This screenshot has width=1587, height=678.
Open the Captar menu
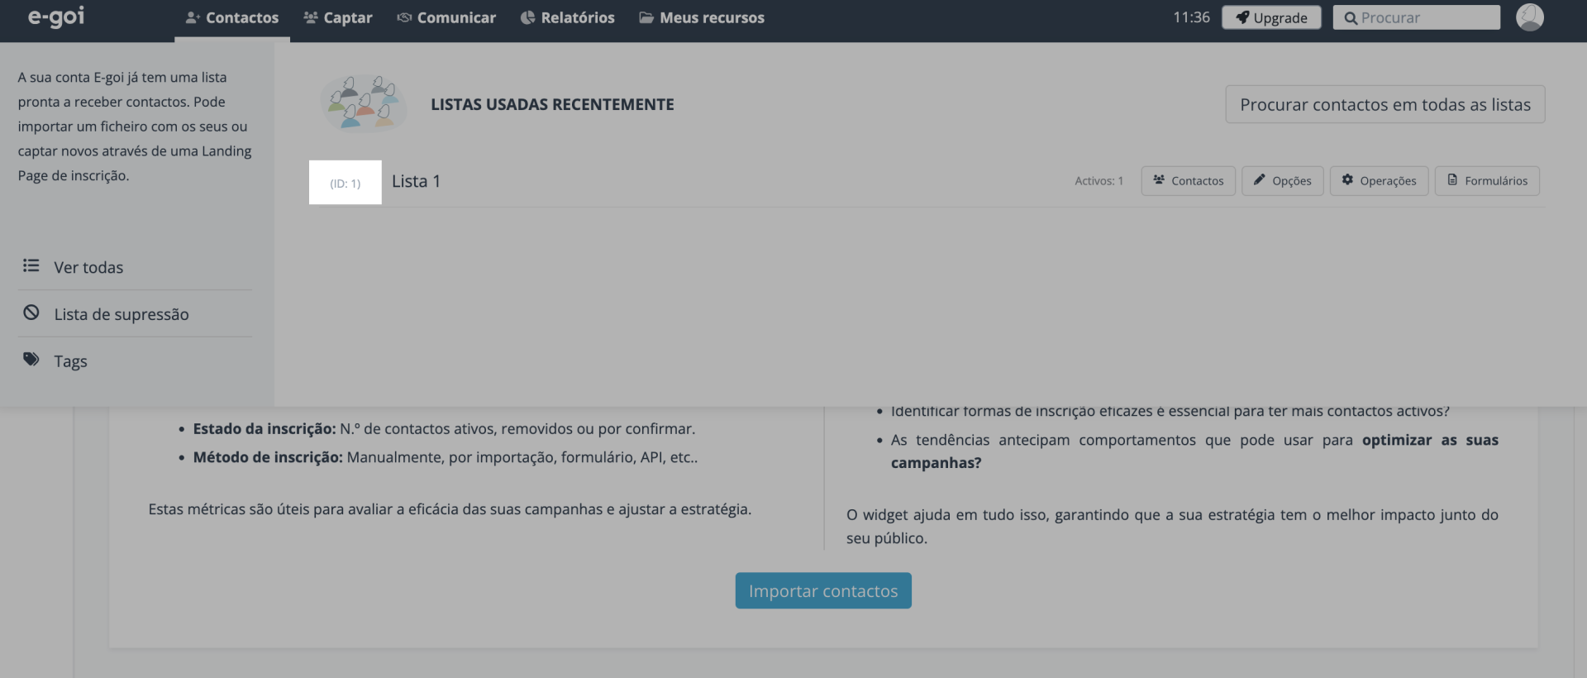click(338, 17)
